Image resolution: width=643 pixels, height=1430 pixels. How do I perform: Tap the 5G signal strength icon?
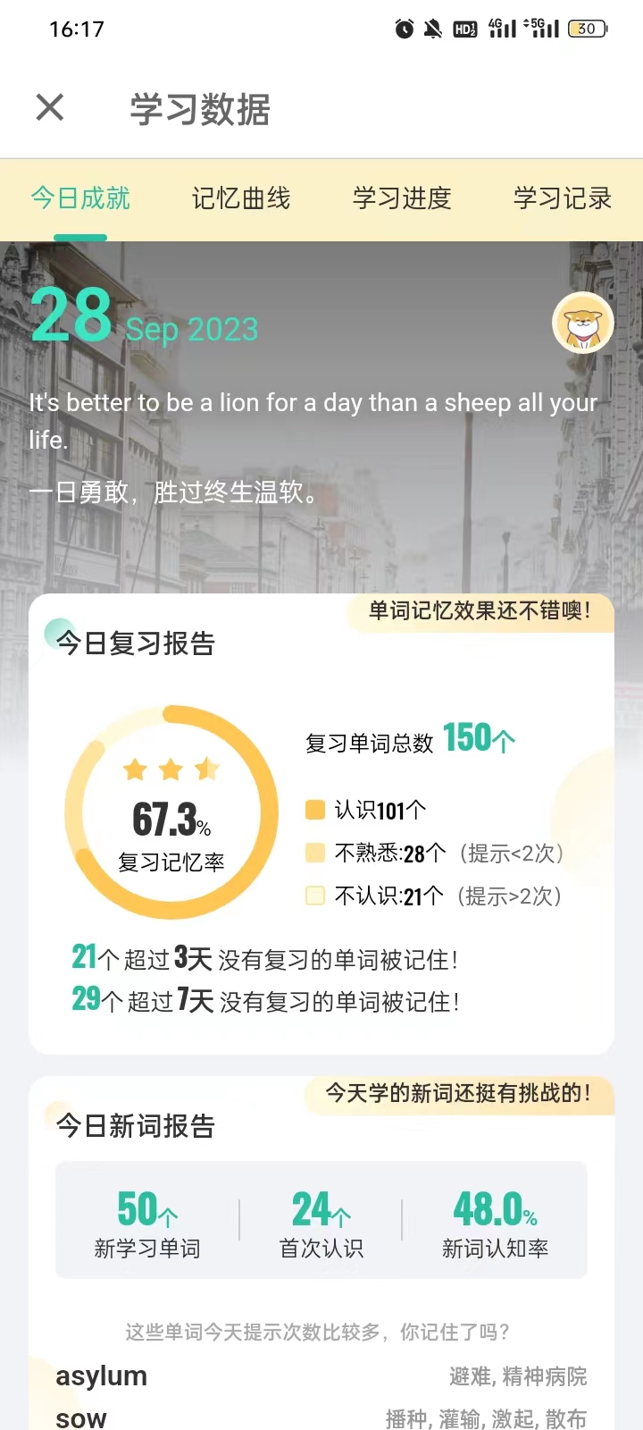coord(541,29)
